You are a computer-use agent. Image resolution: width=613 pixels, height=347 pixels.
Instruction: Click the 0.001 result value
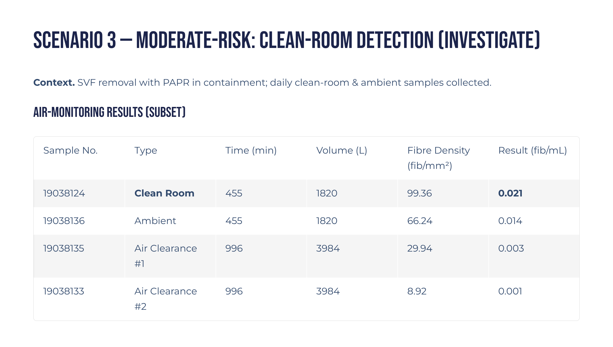pyautogui.click(x=510, y=291)
